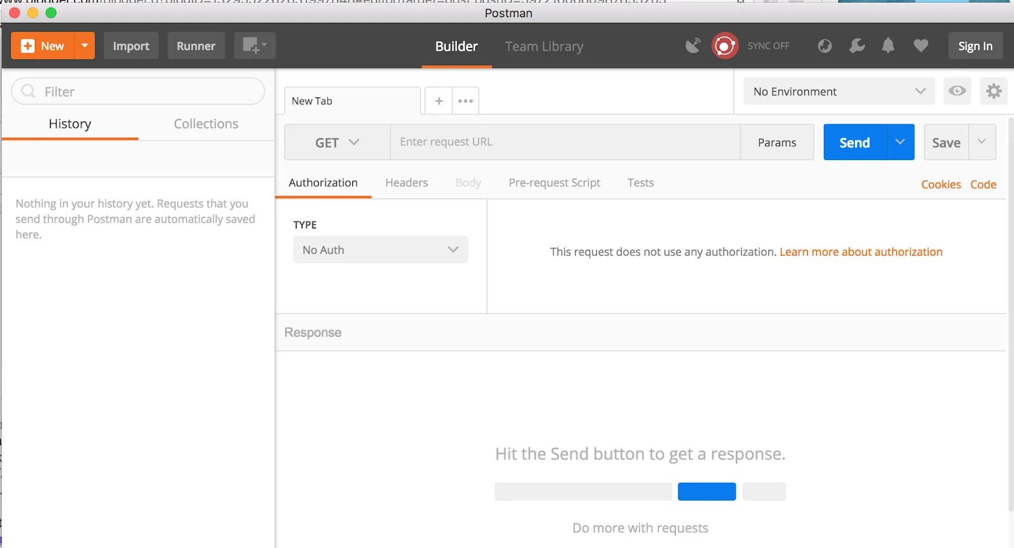Switch to the Team Library tab
This screenshot has height=548, width=1014.
click(x=544, y=46)
